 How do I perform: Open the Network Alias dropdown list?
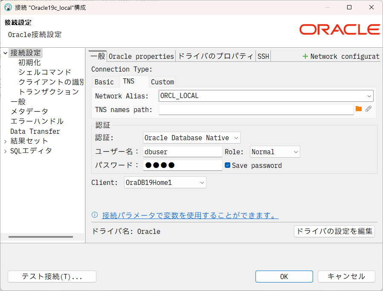369,96
